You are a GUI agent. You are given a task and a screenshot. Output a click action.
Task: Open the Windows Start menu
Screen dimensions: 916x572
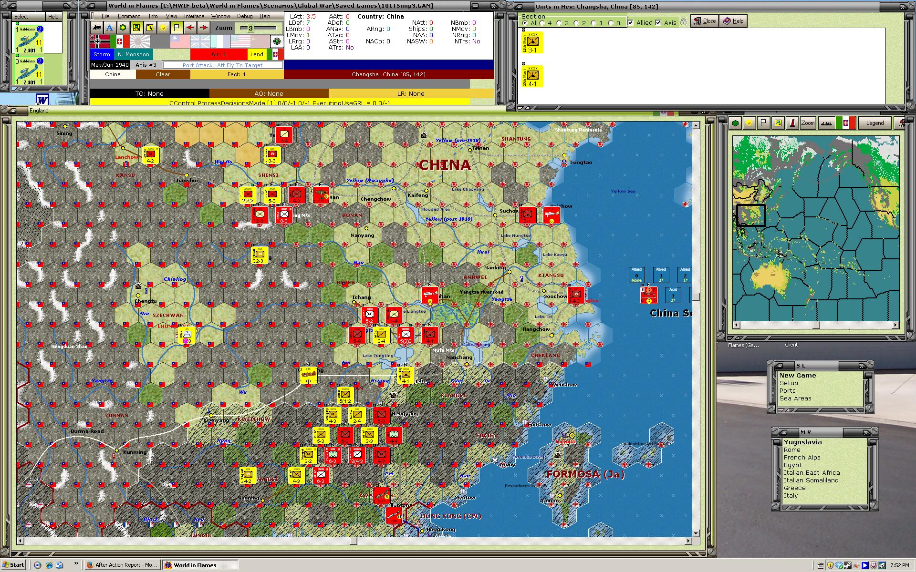(x=13, y=565)
